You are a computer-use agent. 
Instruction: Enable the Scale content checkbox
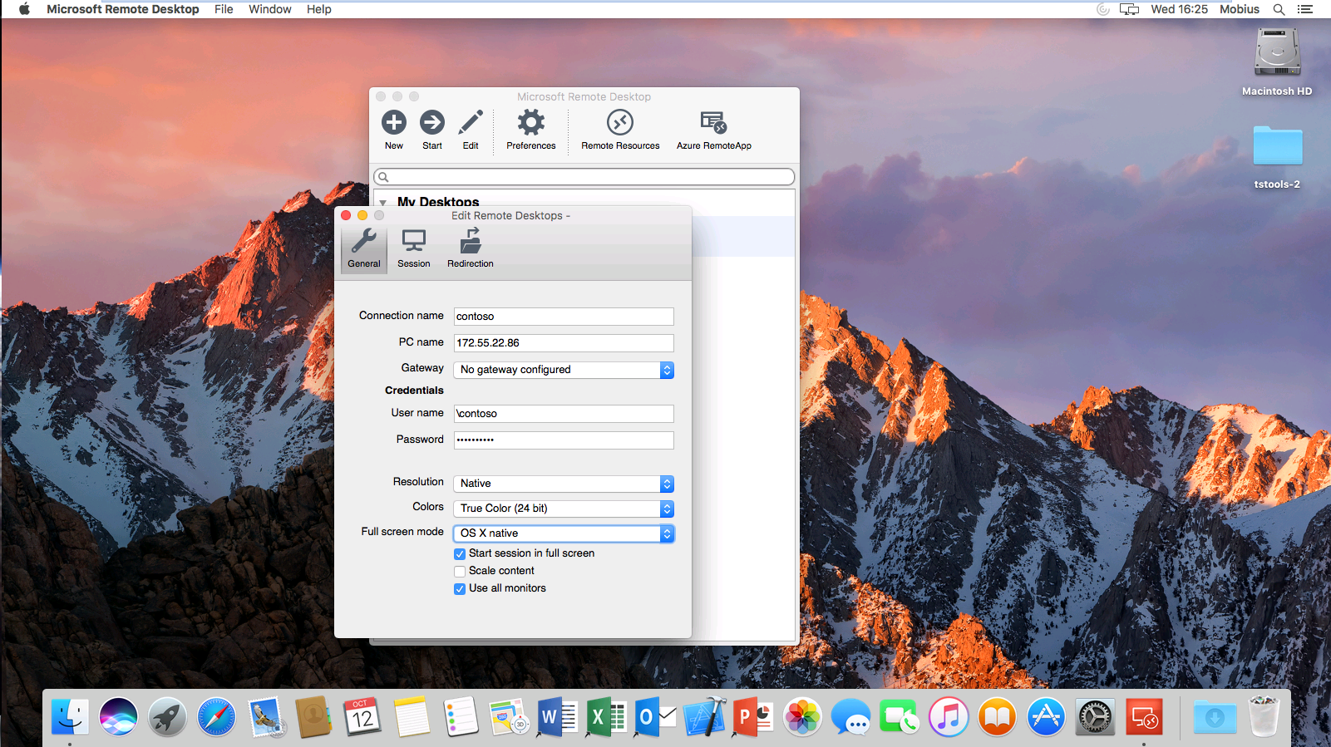(460, 572)
